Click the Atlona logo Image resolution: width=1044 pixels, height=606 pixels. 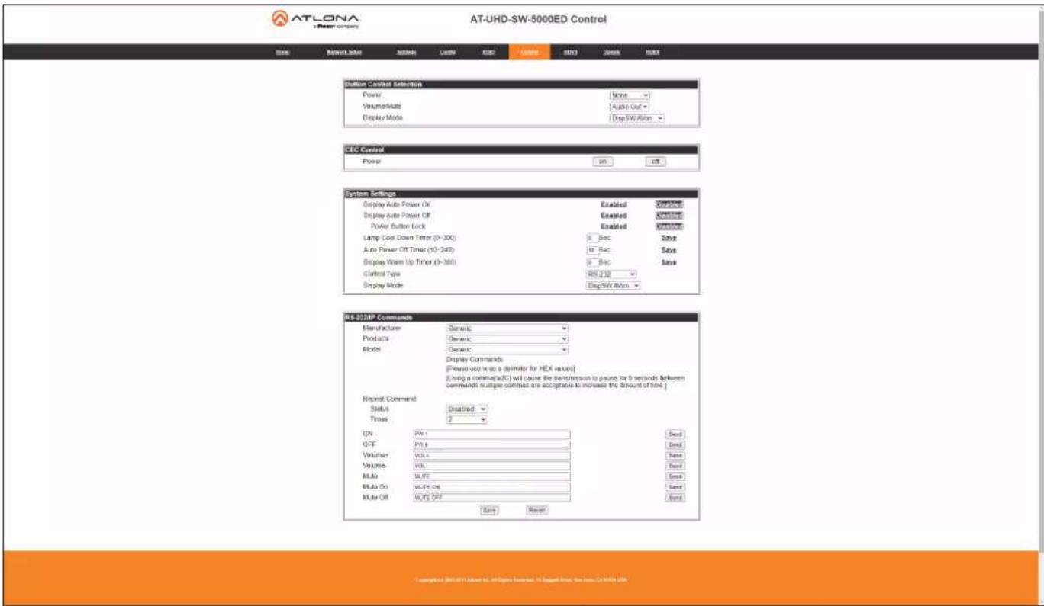(x=317, y=20)
